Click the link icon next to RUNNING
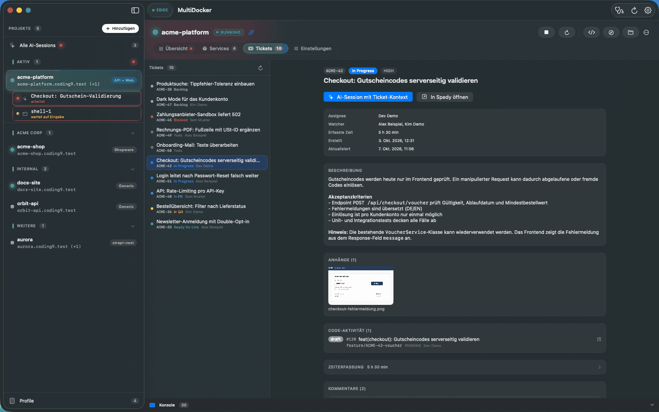The image size is (659, 412). pyautogui.click(x=251, y=32)
